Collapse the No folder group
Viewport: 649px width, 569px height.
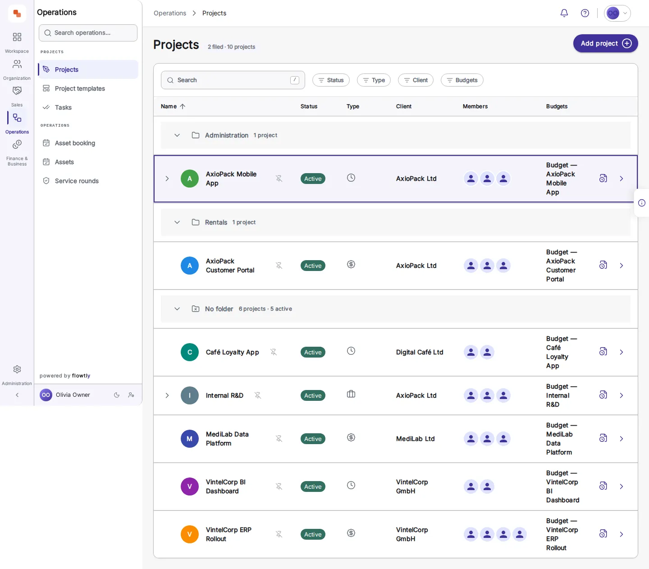pyautogui.click(x=177, y=309)
